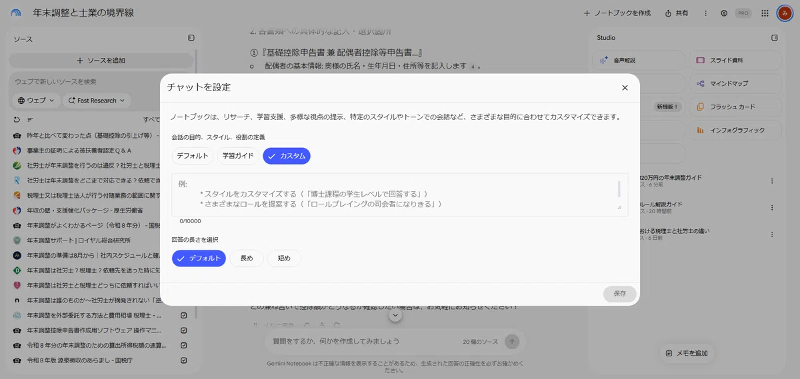Open source 年末調整サポート ロイヤル総合研究所
The width and height of the screenshot is (800, 379).
coord(79,240)
